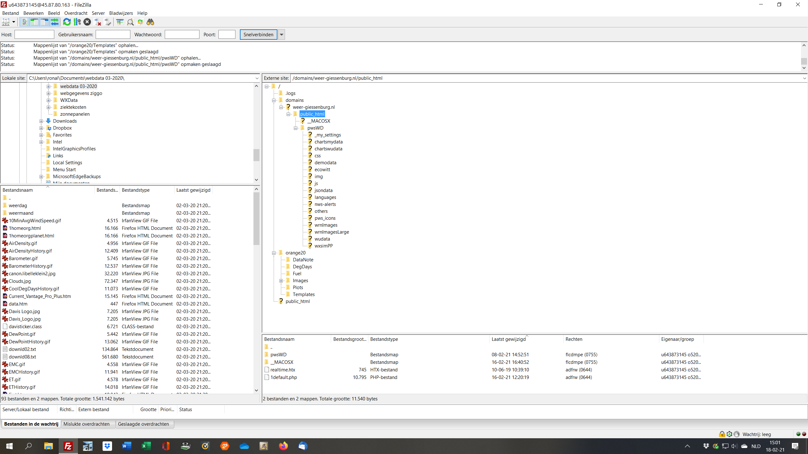Cancel the current operation
Viewport: 808px width, 454px height.
[x=87, y=22]
